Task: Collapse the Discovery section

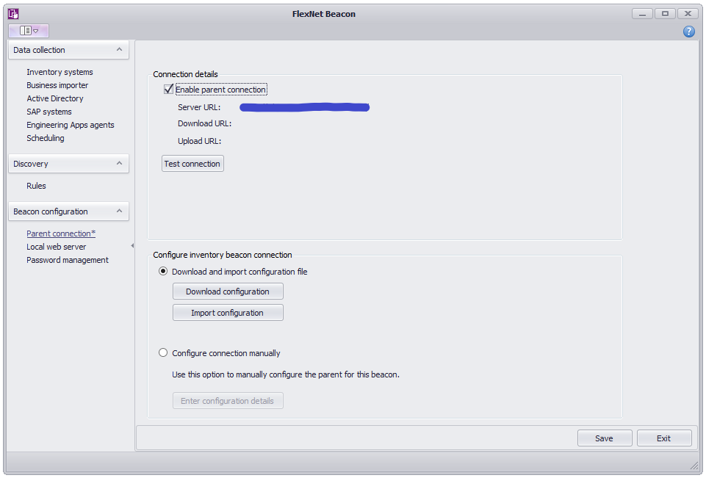Action: 119,164
